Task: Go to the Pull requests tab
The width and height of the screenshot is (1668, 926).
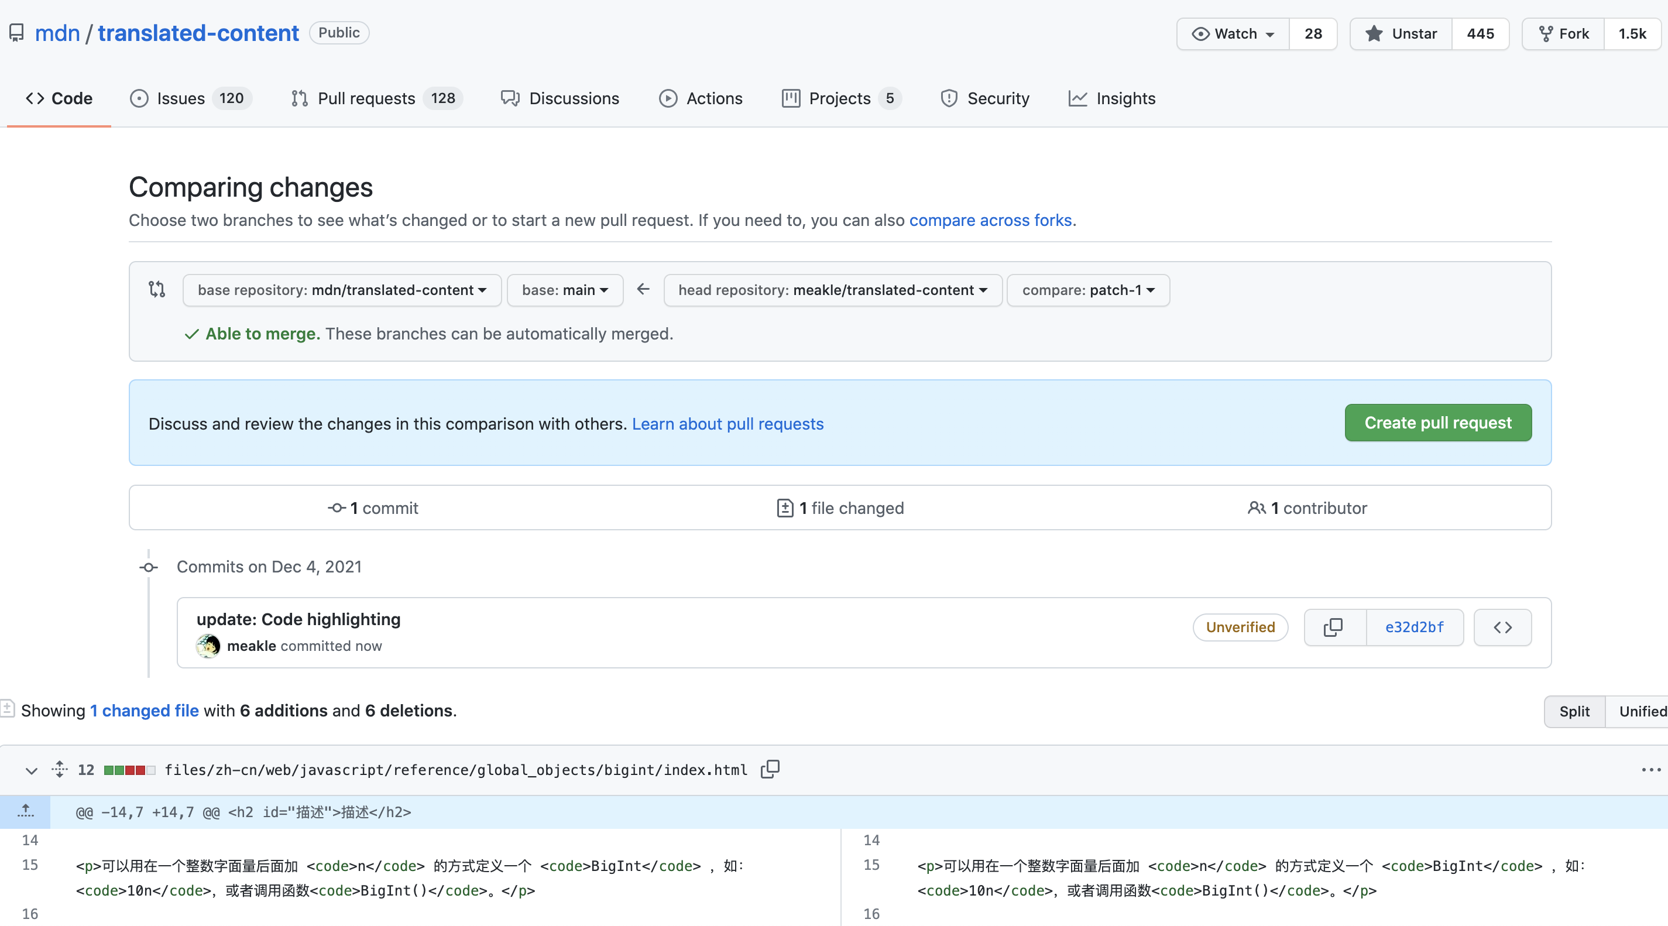Action: [x=366, y=98]
